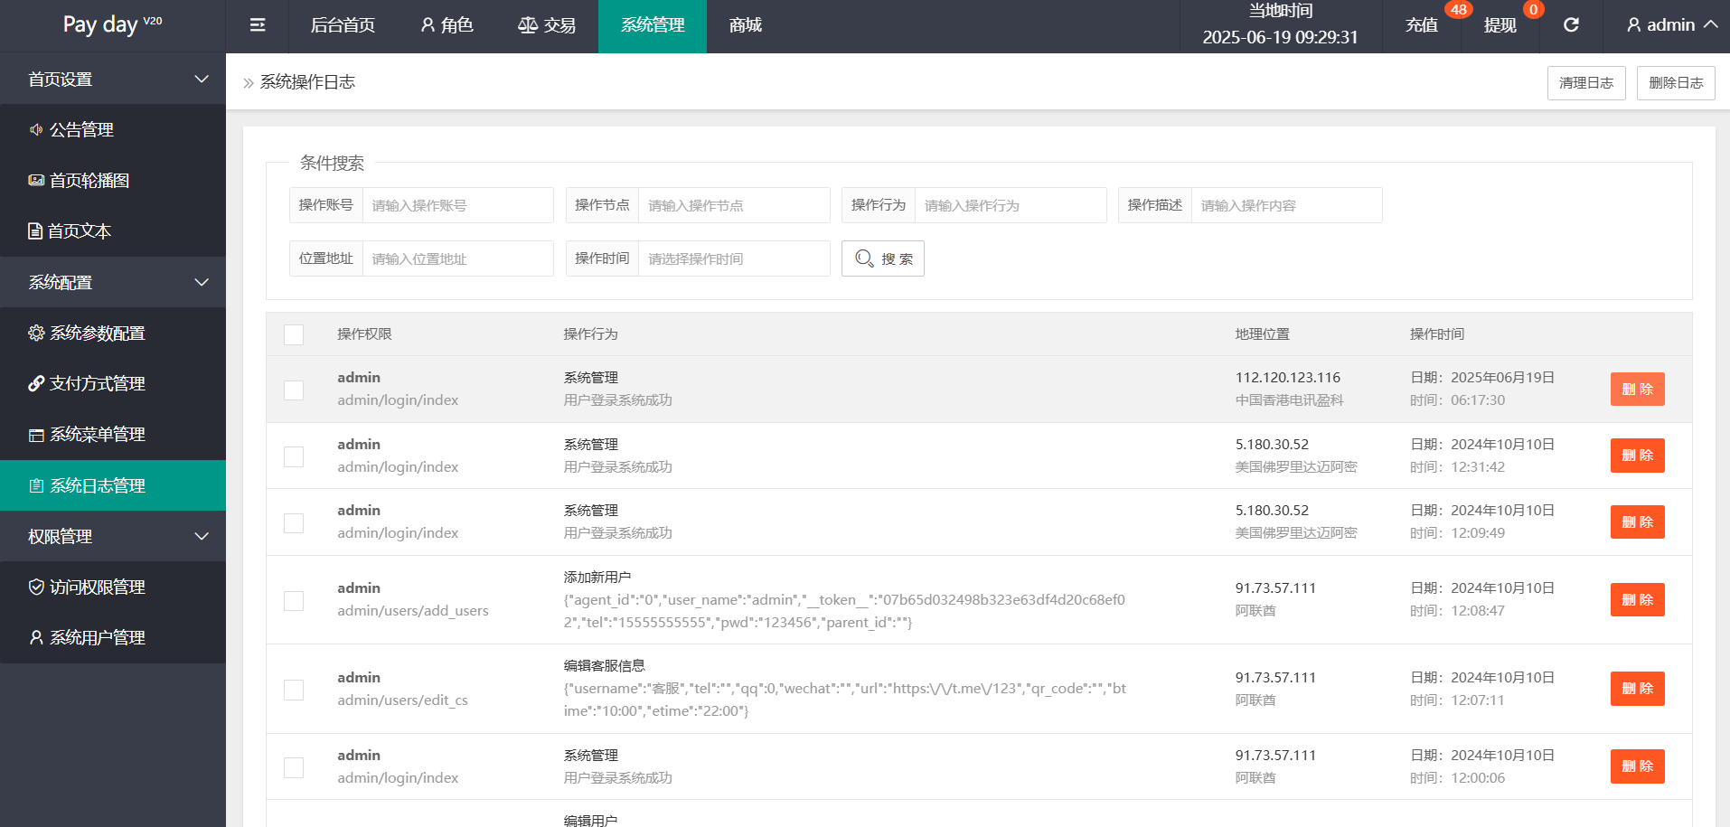Click the refresh icon in top bar
The image size is (1730, 827).
click(1571, 25)
